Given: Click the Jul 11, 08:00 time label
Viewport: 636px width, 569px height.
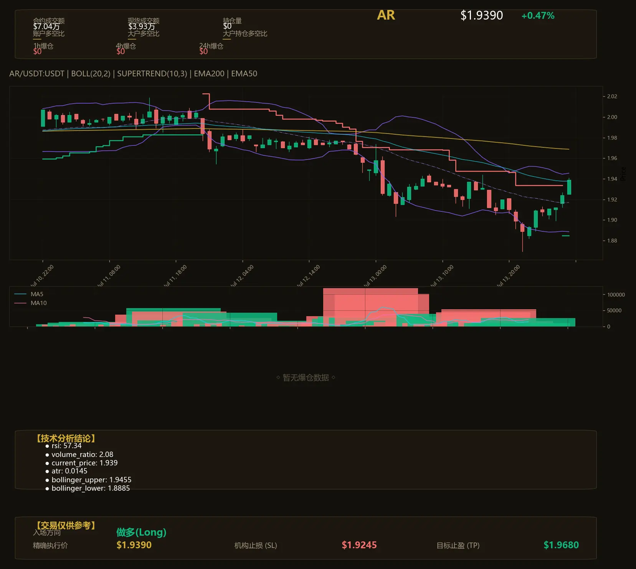Looking at the screenshot, I should tap(109, 275).
